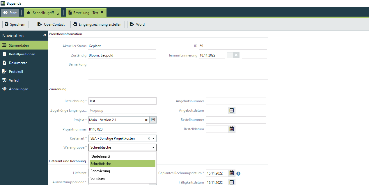Toggle the Termin/Erinnerung switch
369x185 pixels.
233,55
